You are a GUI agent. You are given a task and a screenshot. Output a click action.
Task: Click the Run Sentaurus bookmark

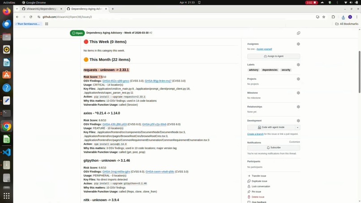pos(29,24)
